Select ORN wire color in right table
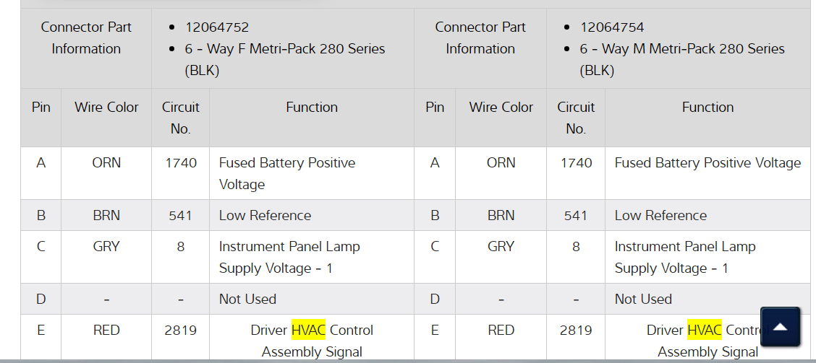Image resolution: width=816 pixels, height=363 pixels. (x=501, y=163)
